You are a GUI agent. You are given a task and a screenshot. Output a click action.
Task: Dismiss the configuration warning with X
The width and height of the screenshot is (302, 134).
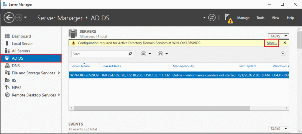coord(285,43)
